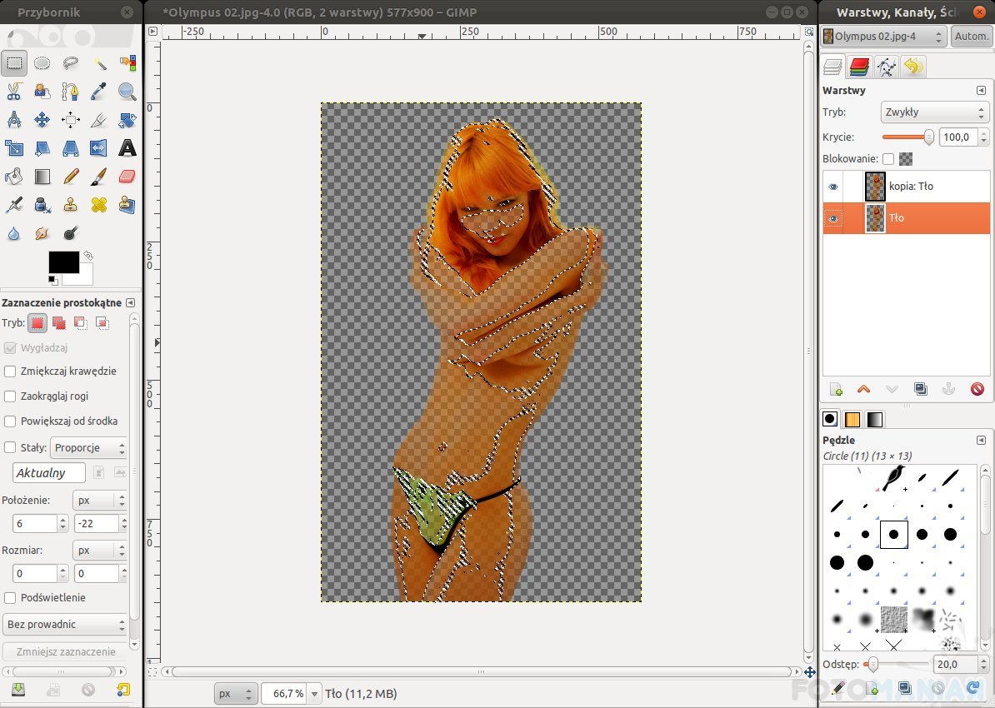The height and width of the screenshot is (708, 995).
Task: Open the Undo History tab
Action: 913,67
